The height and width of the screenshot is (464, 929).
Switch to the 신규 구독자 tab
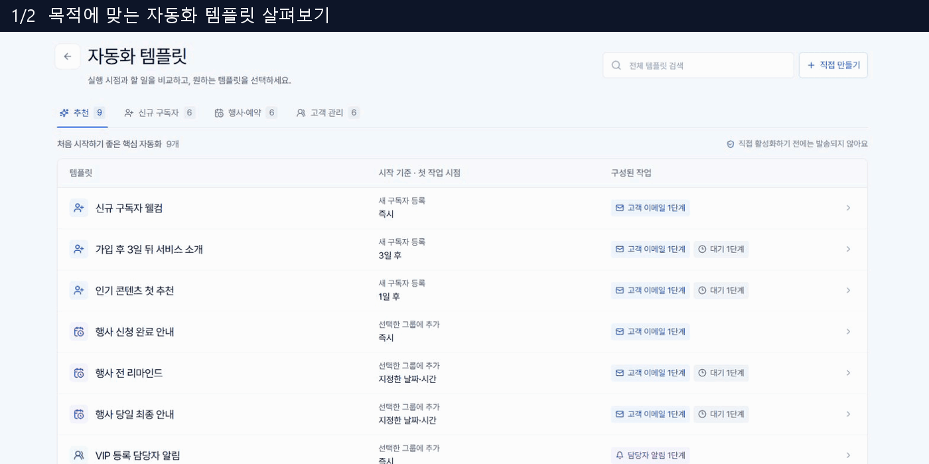pyautogui.click(x=159, y=113)
